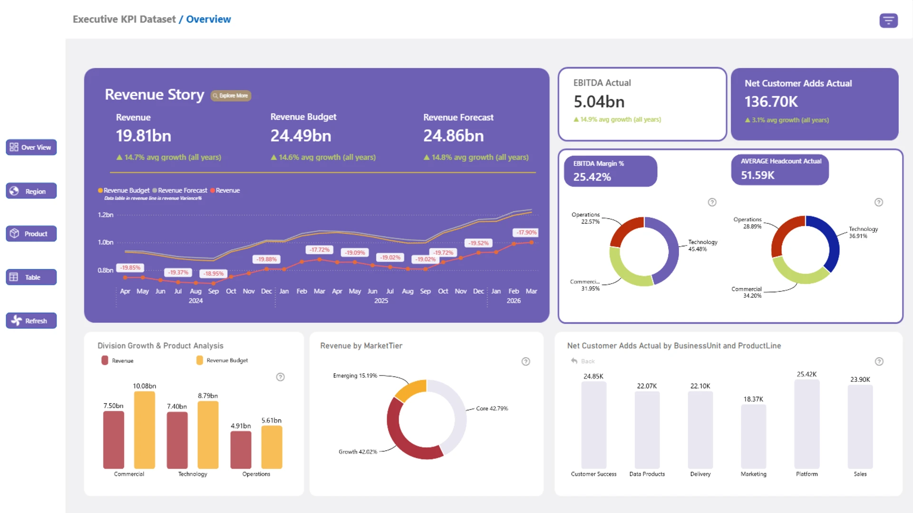Toggle Revenue Forecast legend item
This screenshot has width=913, height=513.
point(180,190)
